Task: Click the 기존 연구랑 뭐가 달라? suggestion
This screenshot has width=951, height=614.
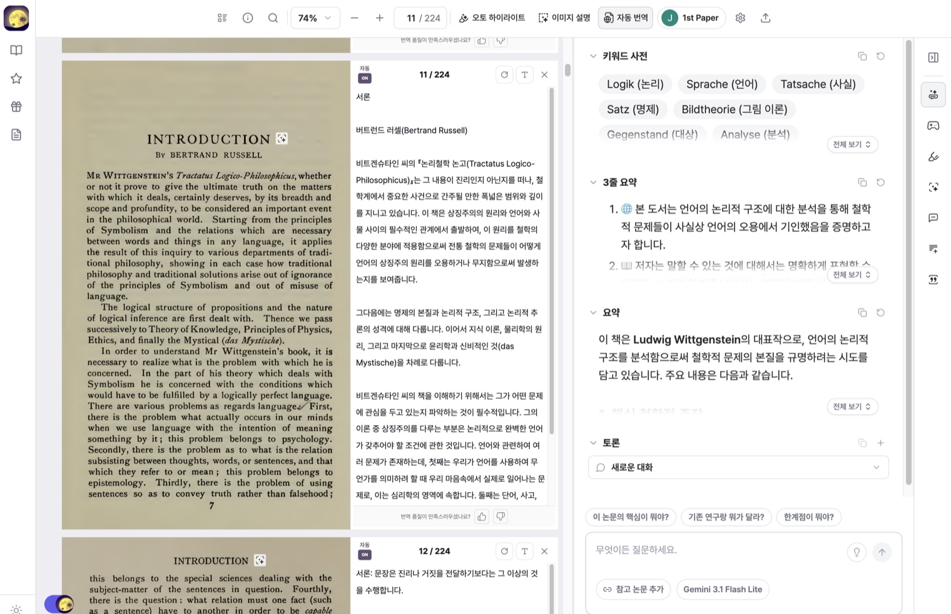Action: click(x=726, y=517)
